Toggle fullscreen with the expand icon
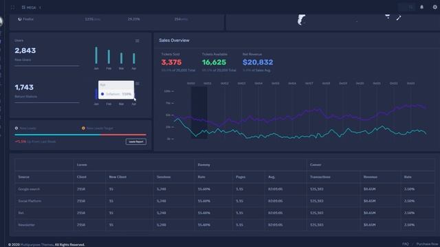Image resolution: width=440 pixels, height=247 pixels. click(12, 8)
